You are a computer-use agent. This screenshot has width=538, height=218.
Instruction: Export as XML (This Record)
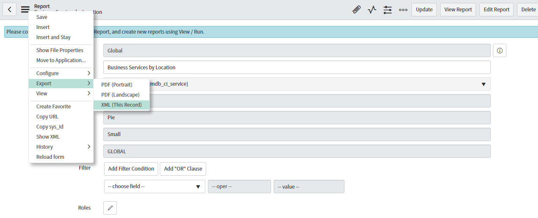click(121, 105)
